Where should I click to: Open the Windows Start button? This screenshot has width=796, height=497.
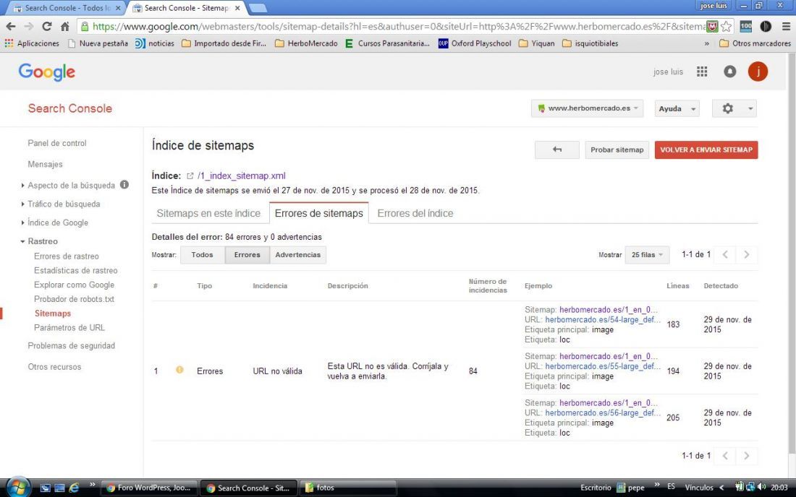coord(18,488)
